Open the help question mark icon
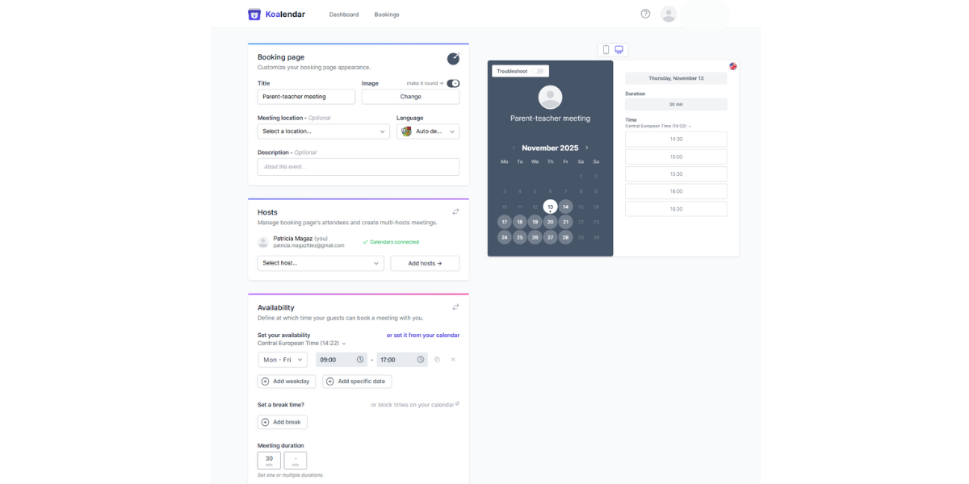This screenshot has height=484, width=969. pyautogui.click(x=644, y=14)
